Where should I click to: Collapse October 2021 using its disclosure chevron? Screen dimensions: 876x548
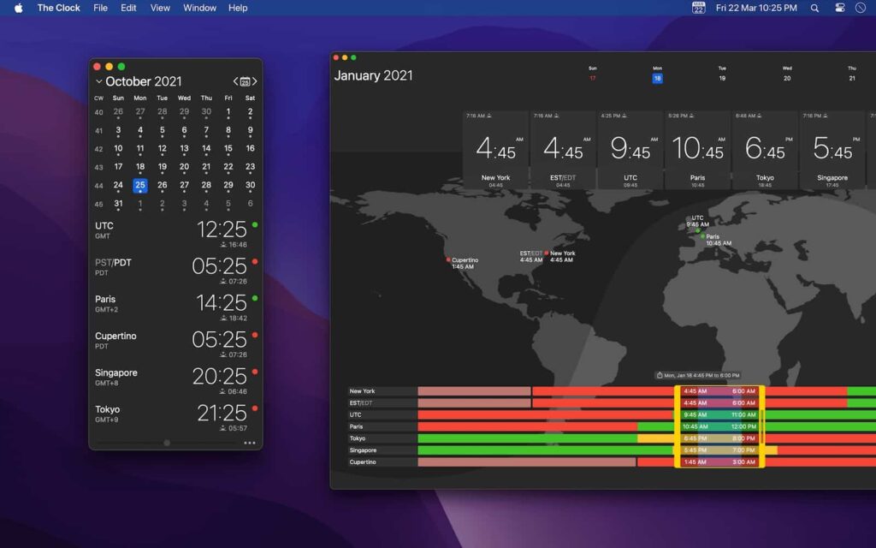click(98, 80)
